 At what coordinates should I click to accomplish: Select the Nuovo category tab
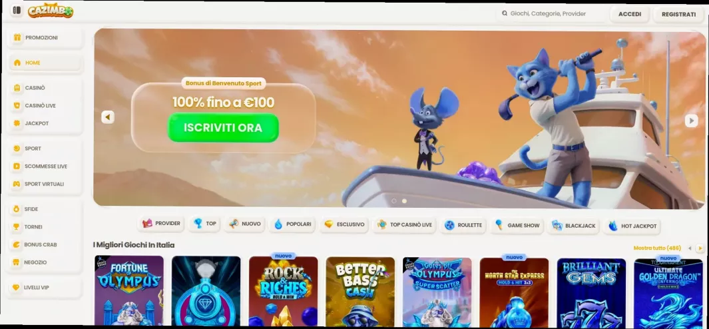tap(244, 224)
